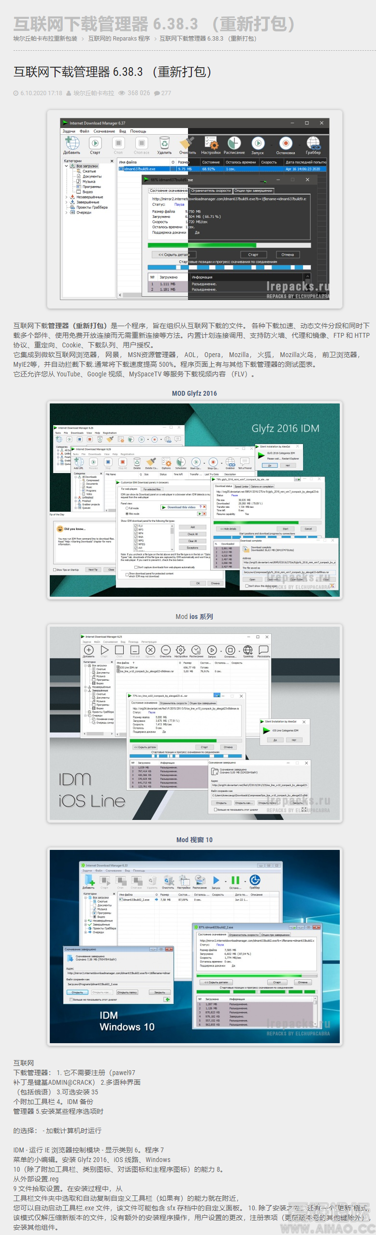Open the Задачи menu in IDM 6.37
This screenshot has width=376, height=1235.
pos(69,131)
